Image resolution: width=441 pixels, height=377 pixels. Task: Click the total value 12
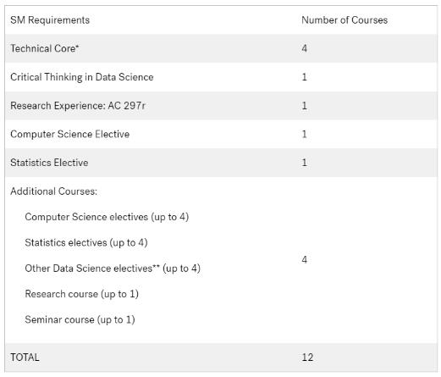[x=307, y=358]
